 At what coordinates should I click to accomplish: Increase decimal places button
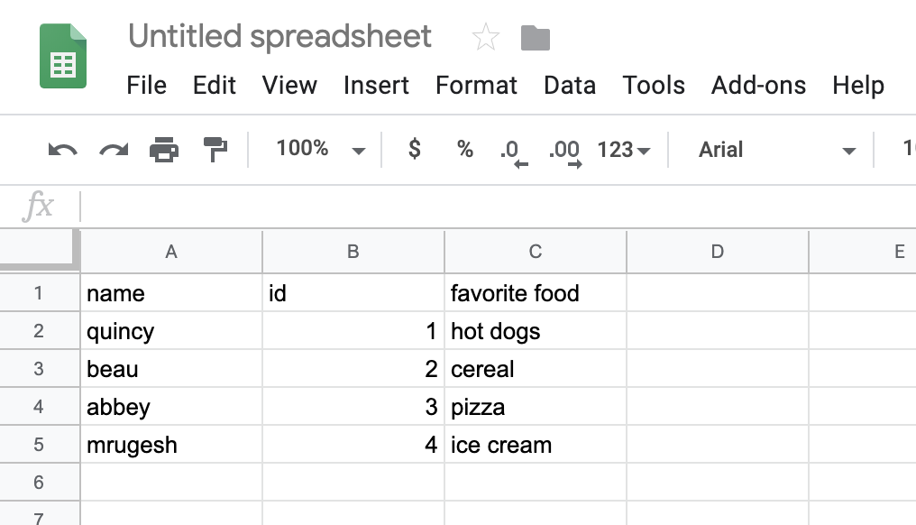[x=564, y=151]
